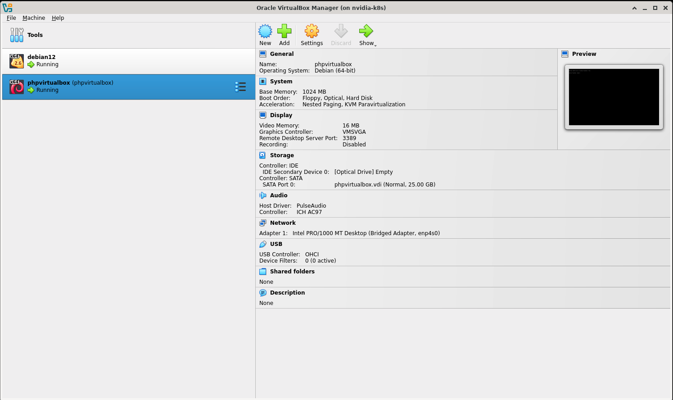Open Description settings via heading link

pos(287,293)
